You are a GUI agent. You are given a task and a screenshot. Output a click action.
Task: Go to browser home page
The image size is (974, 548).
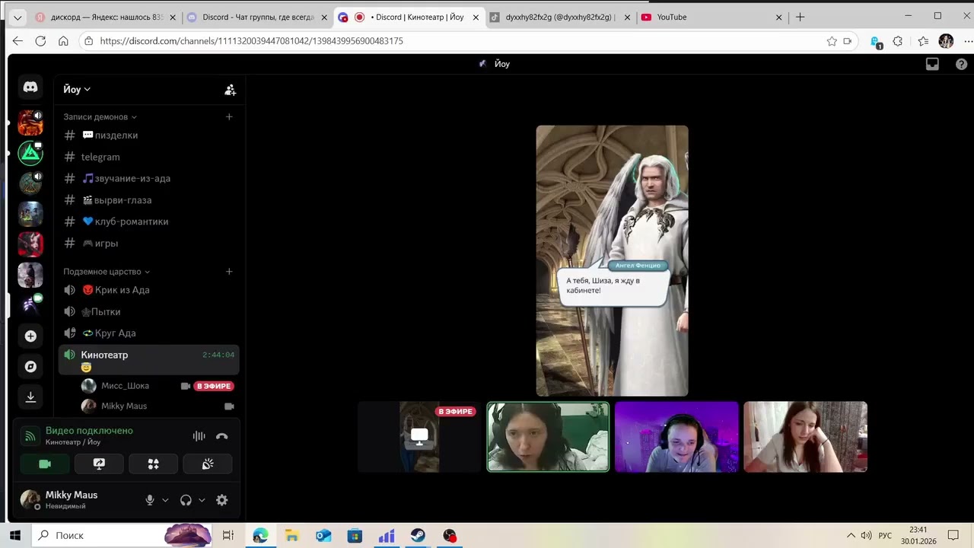[x=63, y=41]
